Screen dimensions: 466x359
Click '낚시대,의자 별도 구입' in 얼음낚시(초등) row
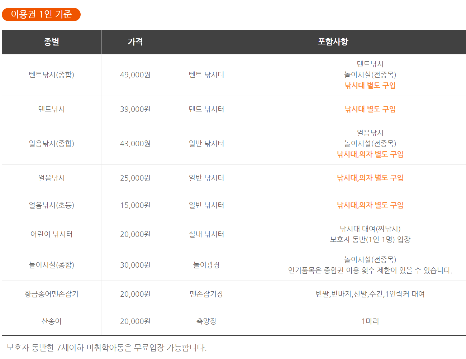click(370, 205)
